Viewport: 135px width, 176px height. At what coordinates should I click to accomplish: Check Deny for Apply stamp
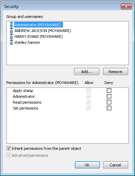tap(109, 90)
